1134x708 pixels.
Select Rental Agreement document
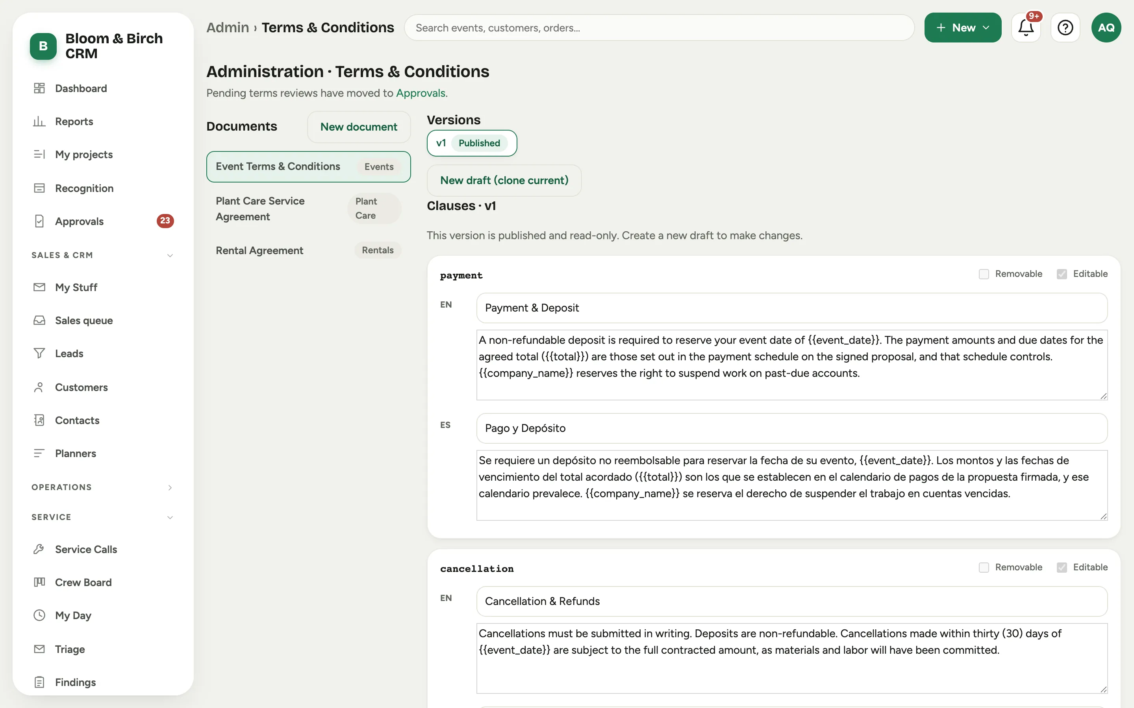(308, 250)
